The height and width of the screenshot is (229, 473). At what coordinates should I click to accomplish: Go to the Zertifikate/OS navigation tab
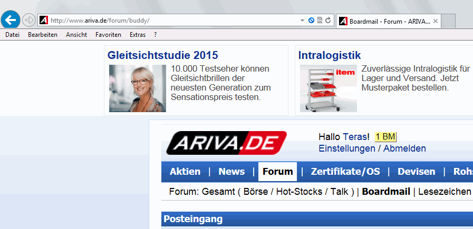345,172
